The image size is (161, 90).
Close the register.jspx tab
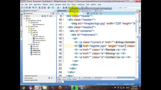[x=80, y=11]
